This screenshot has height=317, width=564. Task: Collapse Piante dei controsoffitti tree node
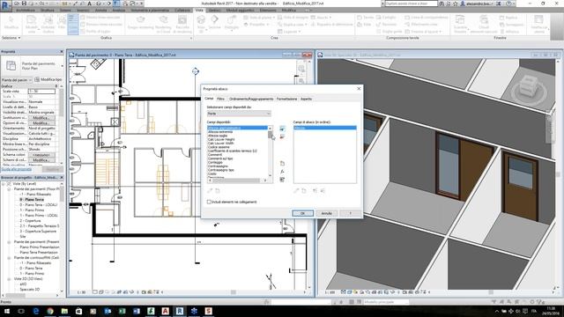9,258
